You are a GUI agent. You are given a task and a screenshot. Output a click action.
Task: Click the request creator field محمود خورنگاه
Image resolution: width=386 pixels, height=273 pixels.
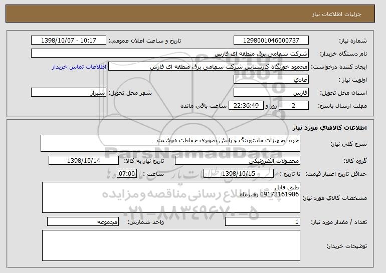209,67
